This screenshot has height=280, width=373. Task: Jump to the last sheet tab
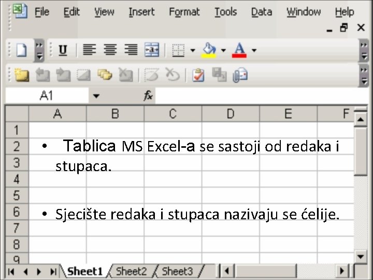click(53, 271)
